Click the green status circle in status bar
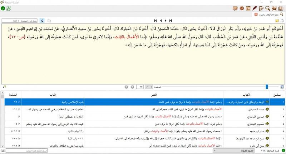Image resolution: width=286 pixels, height=154 pixels. pos(283,150)
